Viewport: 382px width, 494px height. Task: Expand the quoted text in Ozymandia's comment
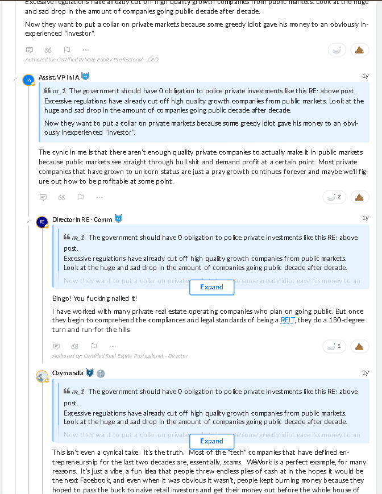coord(211,441)
